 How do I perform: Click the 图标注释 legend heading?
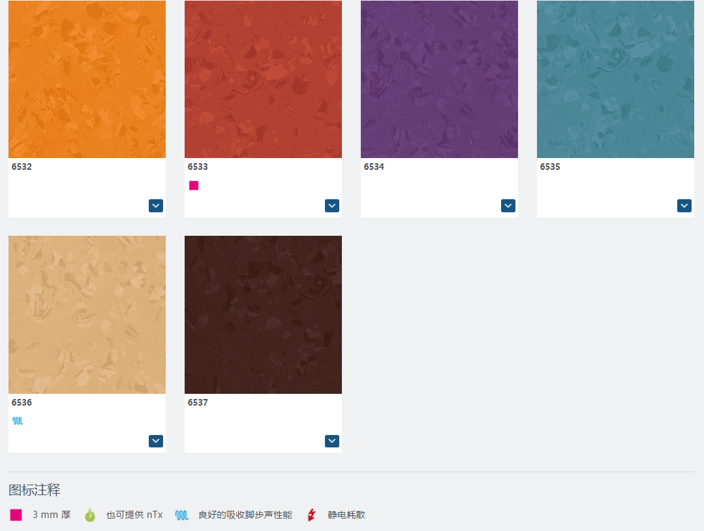tap(35, 490)
